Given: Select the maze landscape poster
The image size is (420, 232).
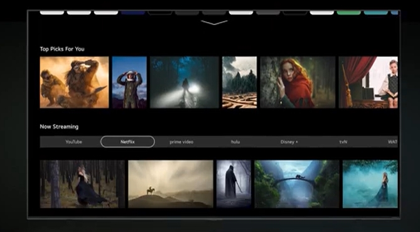Looking at the screenshot, I should coord(239,82).
